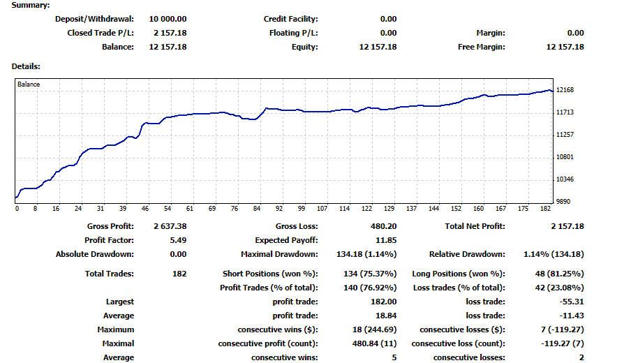Viewport: 624px width, 363px height.
Task: Select the Gross Profit value 2 637.38
Action: [170, 226]
